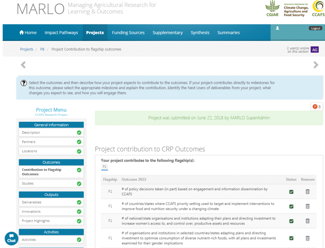This screenshot has height=248, width=325.
Task: Open the P 8 notification badge
Action: pyautogui.click(x=317, y=107)
